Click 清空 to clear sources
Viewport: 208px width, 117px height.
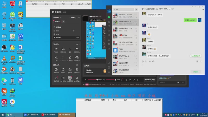pyautogui.click(x=78, y=37)
